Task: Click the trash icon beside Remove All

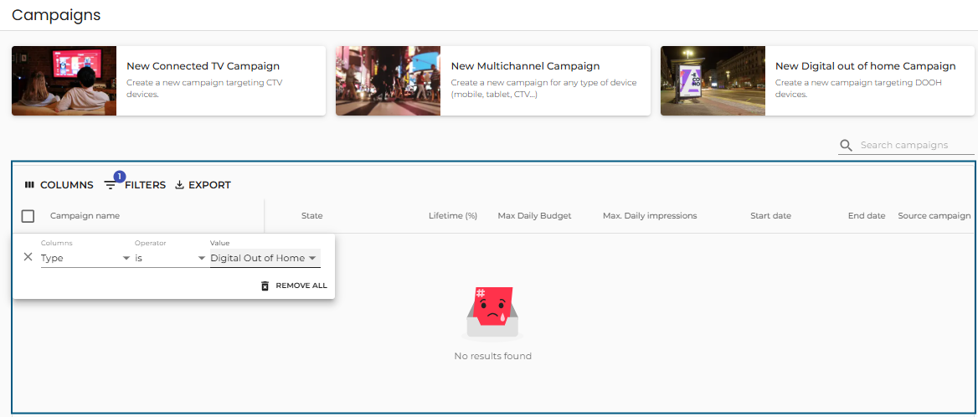Action: [265, 286]
